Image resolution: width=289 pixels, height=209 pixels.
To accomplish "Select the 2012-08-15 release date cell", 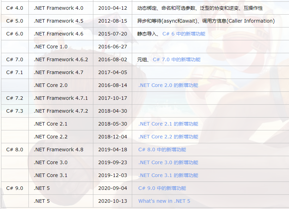I will tap(112, 21).
